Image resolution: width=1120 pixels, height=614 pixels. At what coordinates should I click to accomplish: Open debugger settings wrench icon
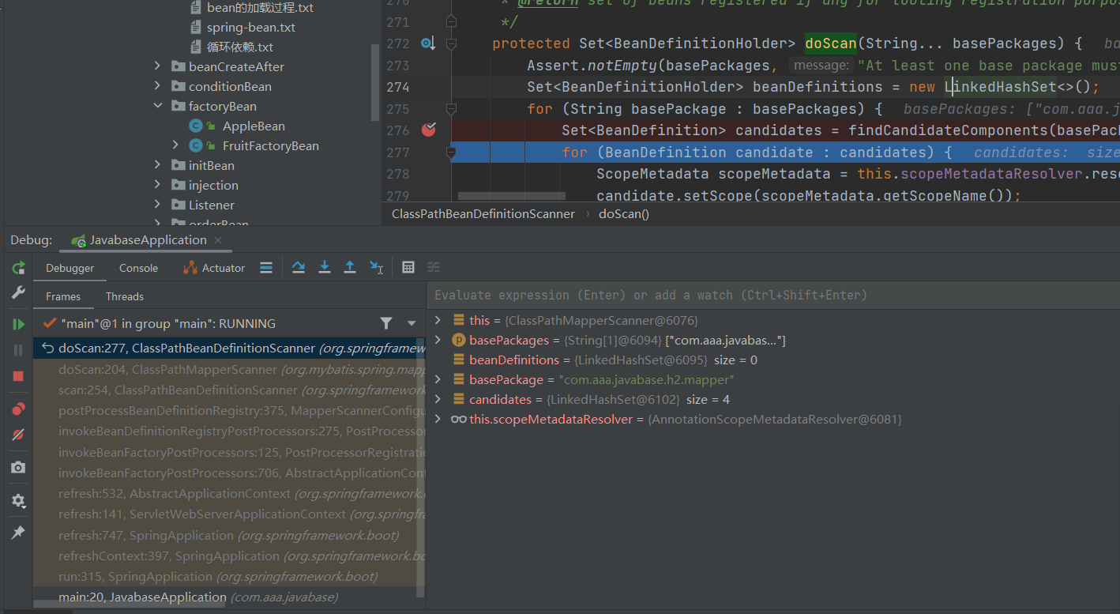pyautogui.click(x=18, y=293)
